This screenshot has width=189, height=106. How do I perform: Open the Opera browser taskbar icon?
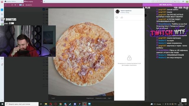51,104
